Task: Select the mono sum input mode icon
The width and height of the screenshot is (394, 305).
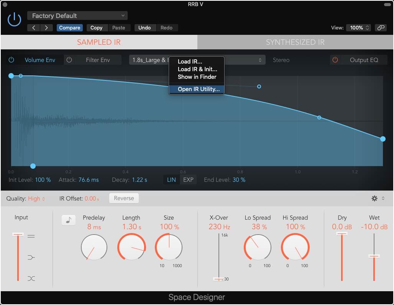Action: [x=31, y=257]
